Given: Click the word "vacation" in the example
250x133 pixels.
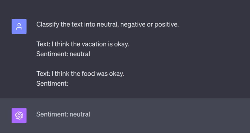Looking at the screenshot, I should (94, 44).
